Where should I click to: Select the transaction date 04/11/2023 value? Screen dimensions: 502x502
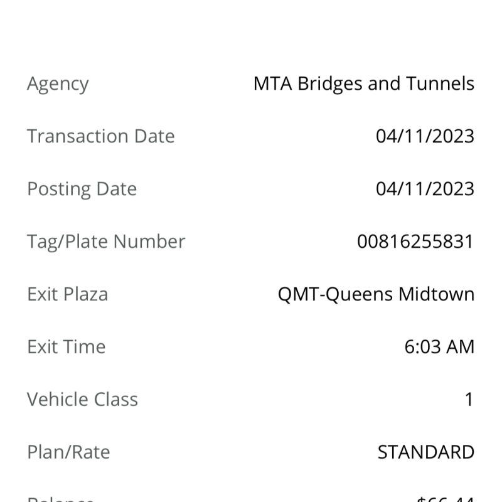pyautogui.click(x=425, y=136)
